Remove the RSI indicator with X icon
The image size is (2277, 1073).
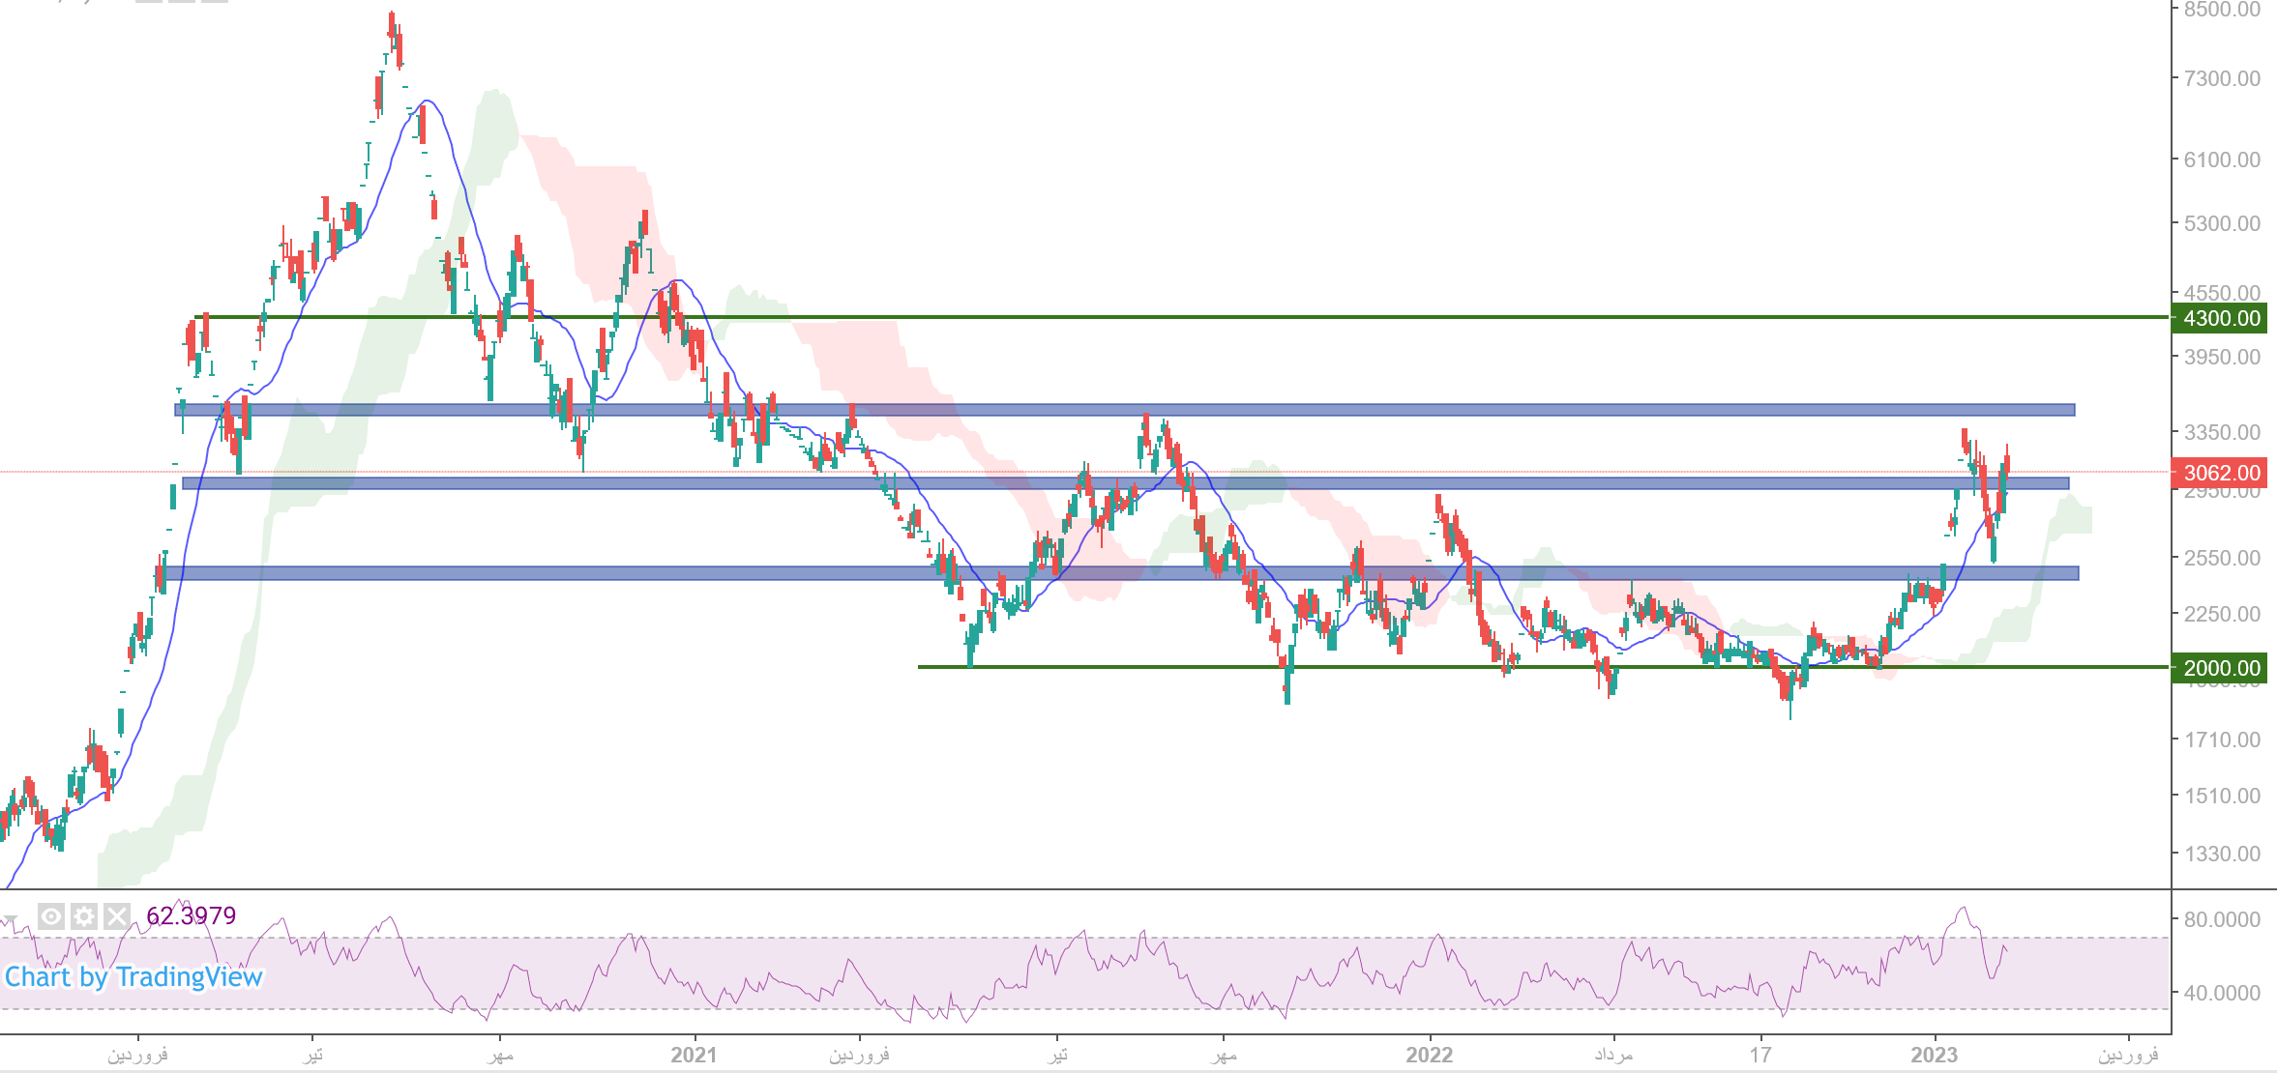[x=117, y=915]
